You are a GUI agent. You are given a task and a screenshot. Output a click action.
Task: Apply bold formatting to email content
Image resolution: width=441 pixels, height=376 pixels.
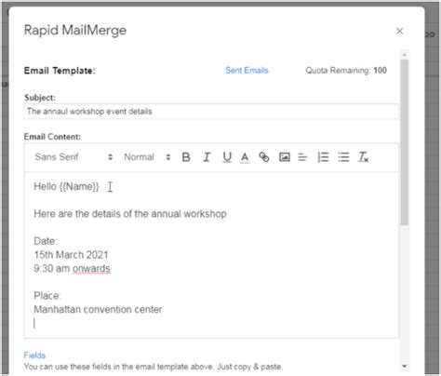click(x=186, y=157)
